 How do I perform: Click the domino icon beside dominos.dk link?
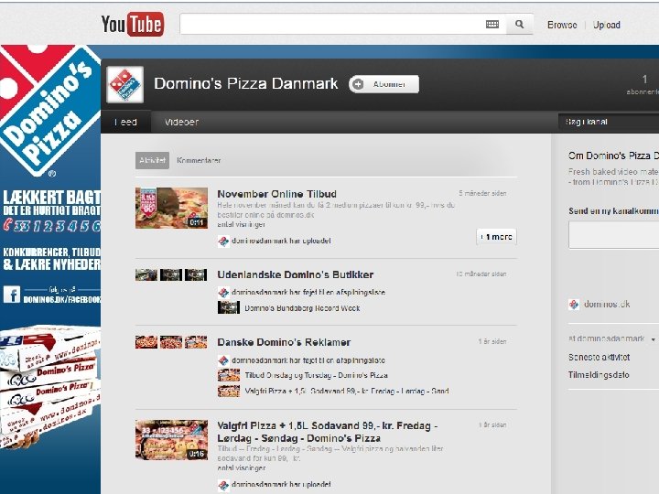click(x=574, y=304)
